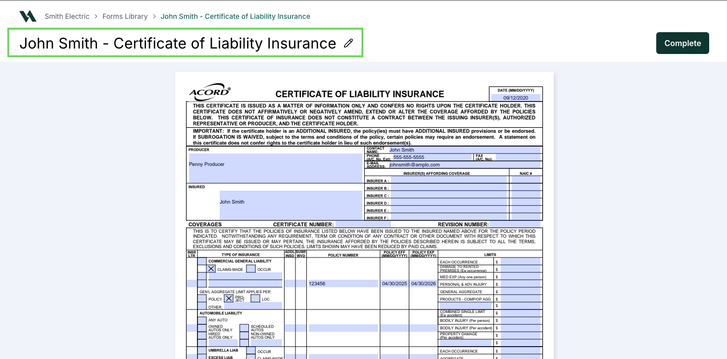
Task: Click the Personal & Adv Injury limit field
Action: pos(521,284)
